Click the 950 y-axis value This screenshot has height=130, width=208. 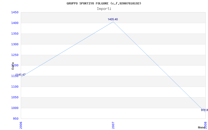[16, 119]
